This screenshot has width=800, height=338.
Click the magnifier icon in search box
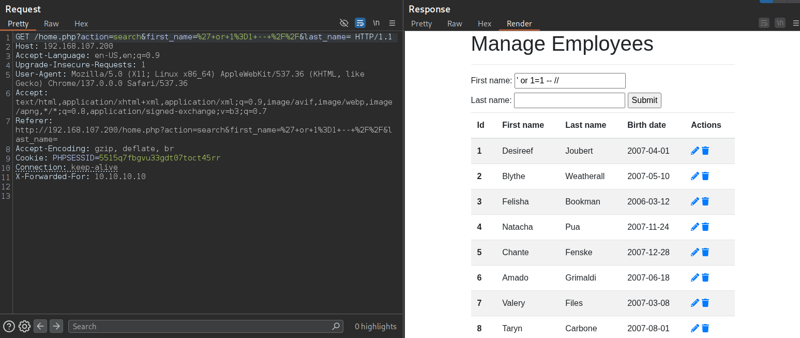pyautogui.click(x=336, y=326)
